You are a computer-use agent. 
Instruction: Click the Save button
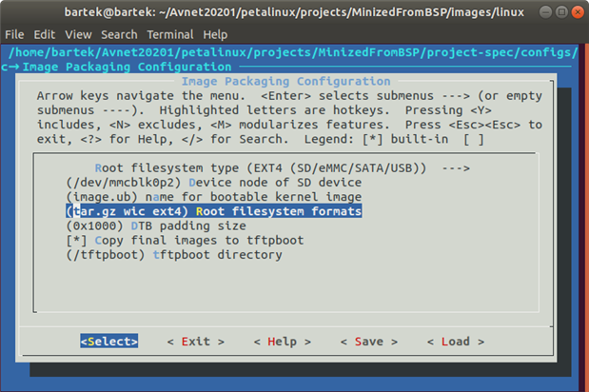[363, 342]
